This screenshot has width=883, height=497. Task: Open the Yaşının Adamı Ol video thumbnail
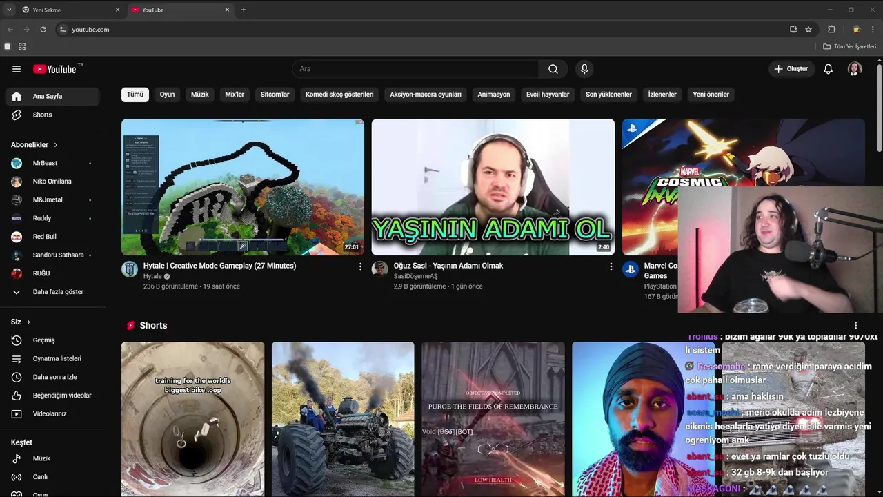pos(493,187)
